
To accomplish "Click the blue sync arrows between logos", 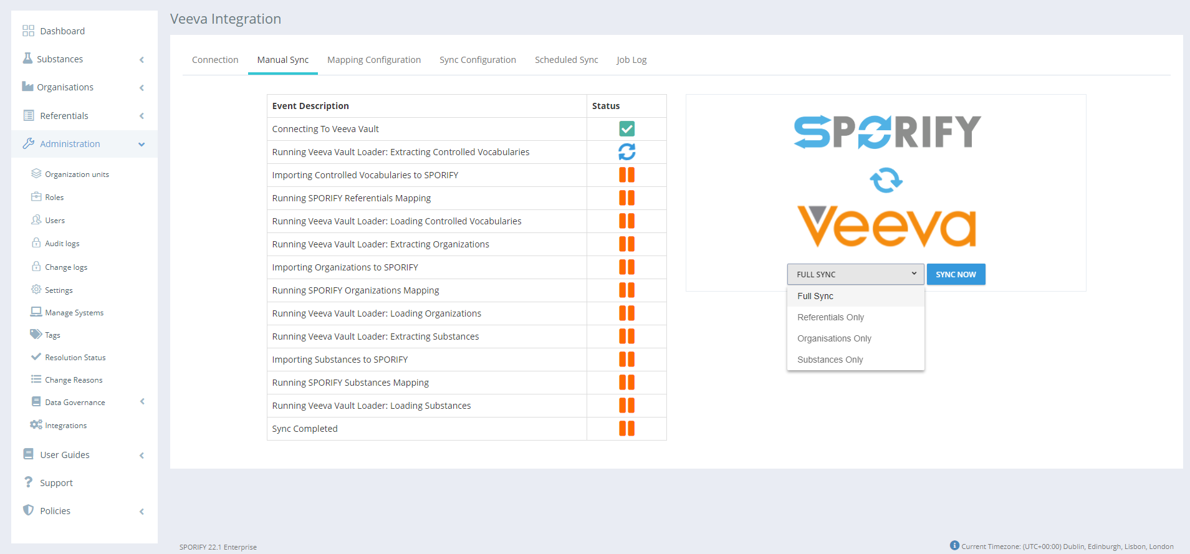I will 886,181.
